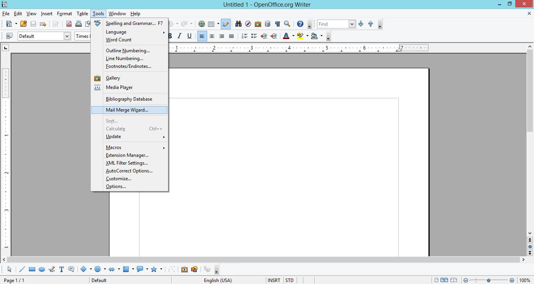Screen dimensions: 534x284
Task: Open the Data Sources database icon
Action: (267, 24)
